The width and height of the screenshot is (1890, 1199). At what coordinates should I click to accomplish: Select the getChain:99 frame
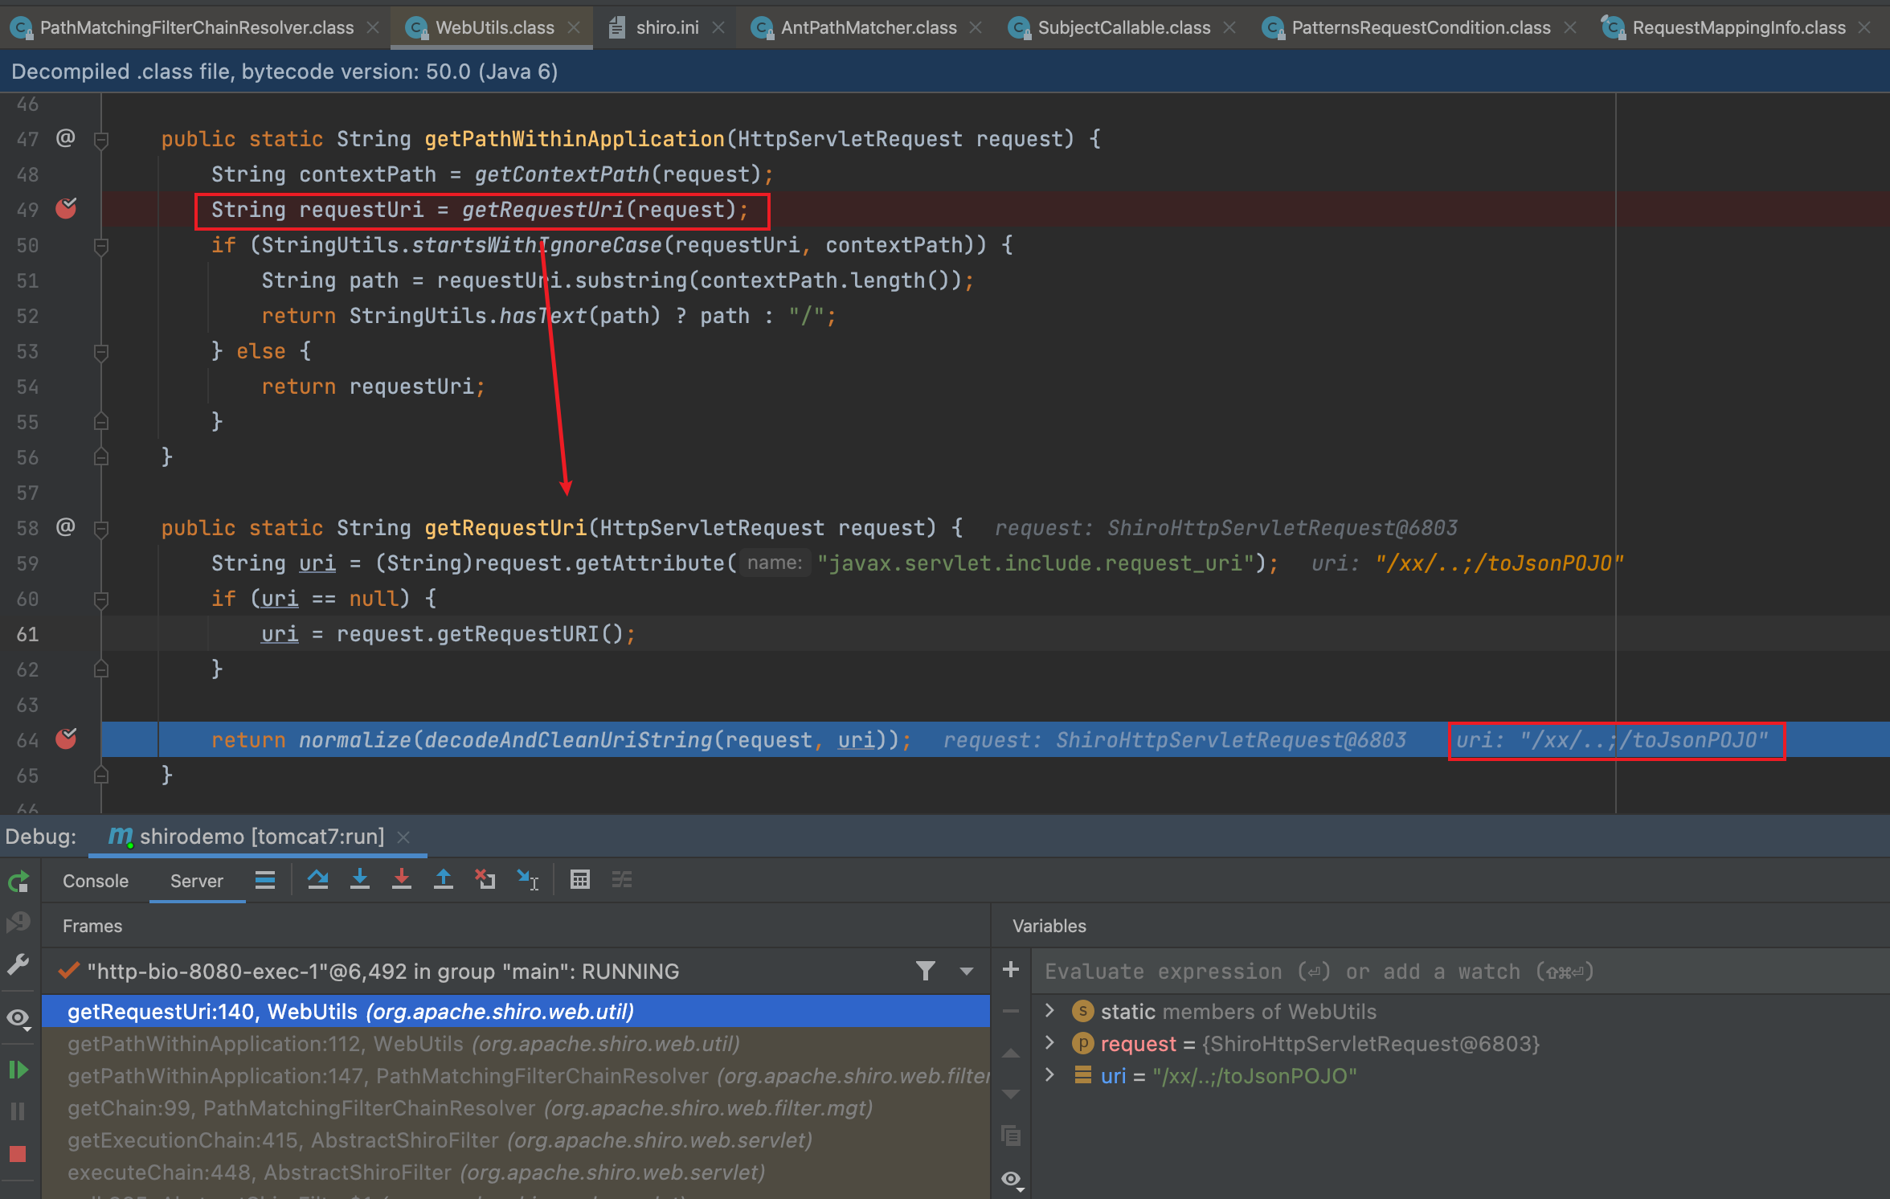(x=516, y=1108)
